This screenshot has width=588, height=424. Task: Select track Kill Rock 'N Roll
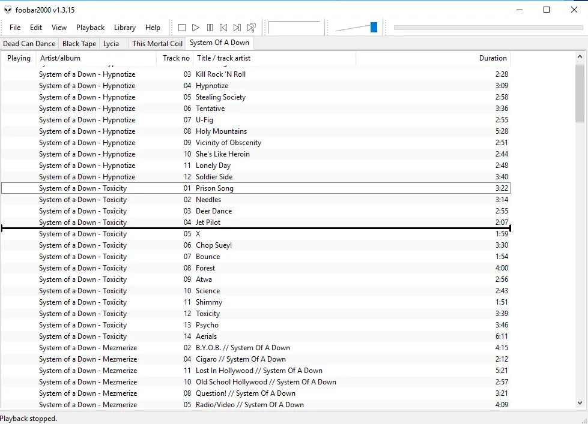256,74
